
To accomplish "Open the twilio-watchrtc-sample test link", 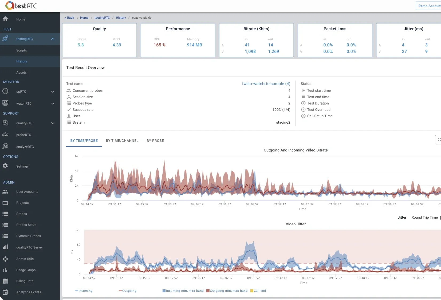I will (266, 84).
